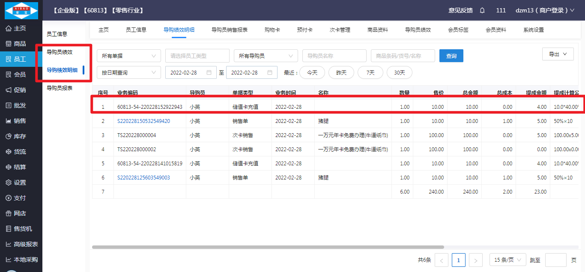Open the 所有导购员 dropdown
Viewport: 585px width, 272px height.
click(266, 56)
